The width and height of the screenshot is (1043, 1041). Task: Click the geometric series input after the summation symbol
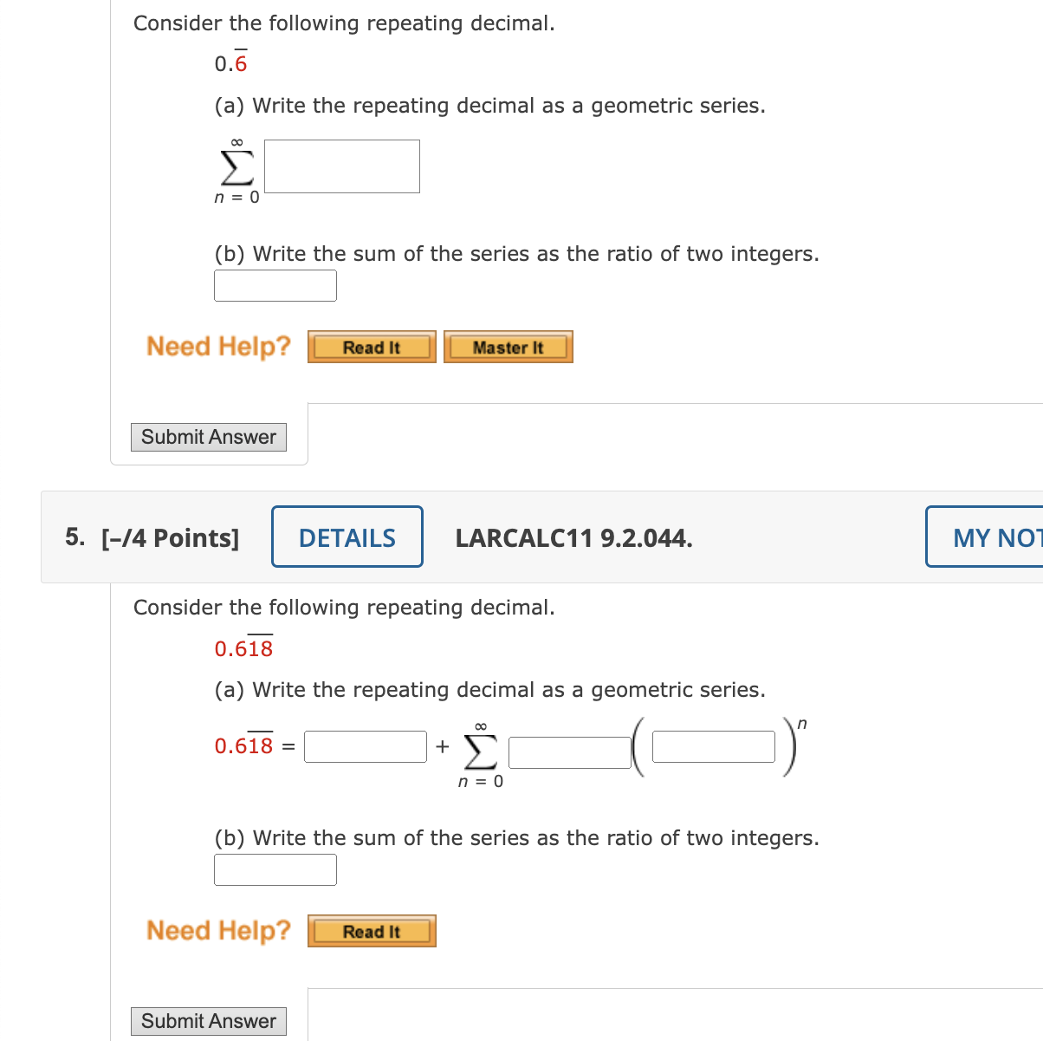341,166
